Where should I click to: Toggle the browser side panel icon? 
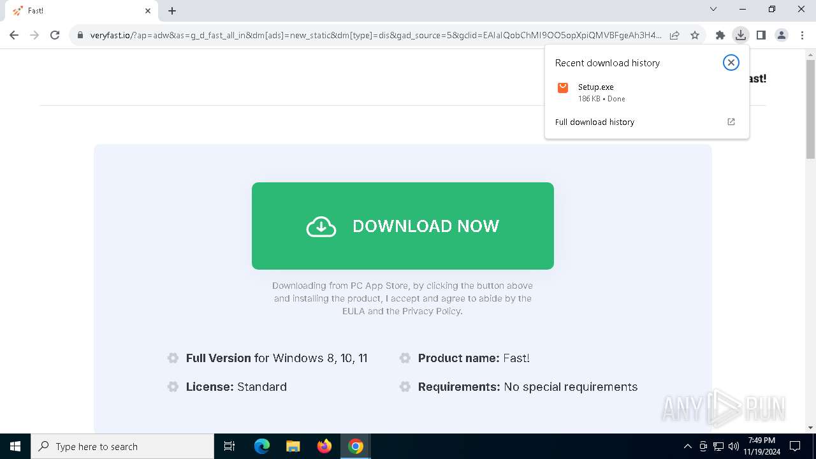[x=761, y=35]
